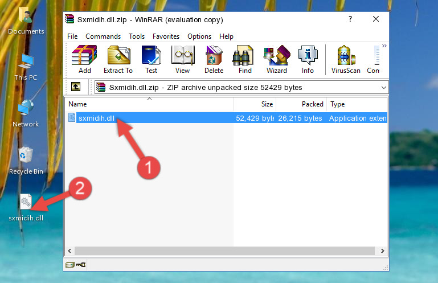
Task: Click the Application extension type cell
Action: click(x=358, y=118)
